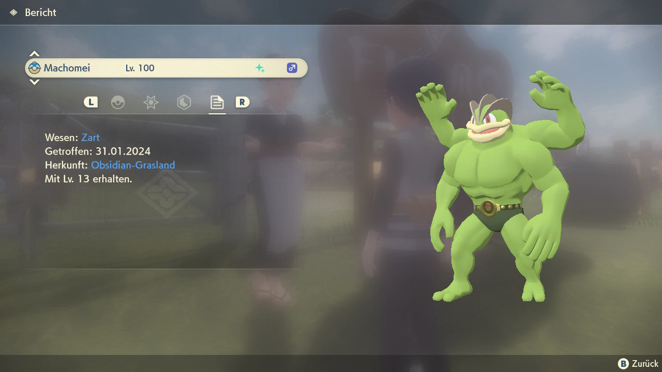Viewport: 662px width, 372px height.
Task: Click the Bericht diamond icon in header
Action: pos(13,12)
